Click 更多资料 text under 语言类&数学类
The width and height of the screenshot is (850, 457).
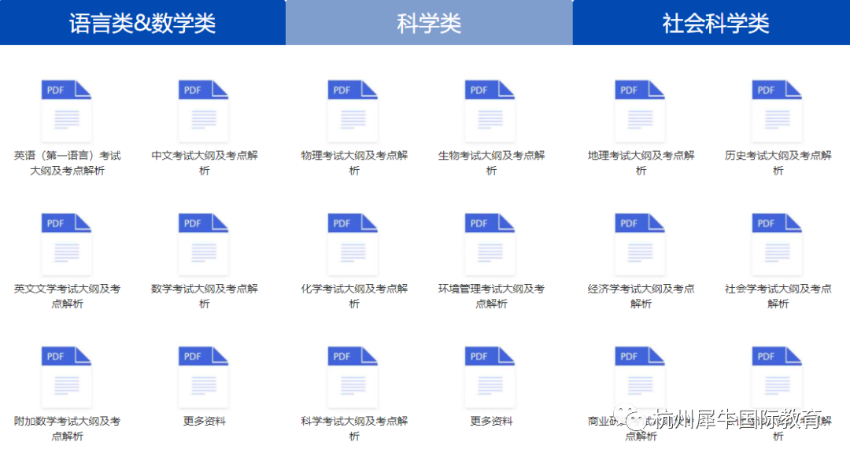[x=205, y=422]
